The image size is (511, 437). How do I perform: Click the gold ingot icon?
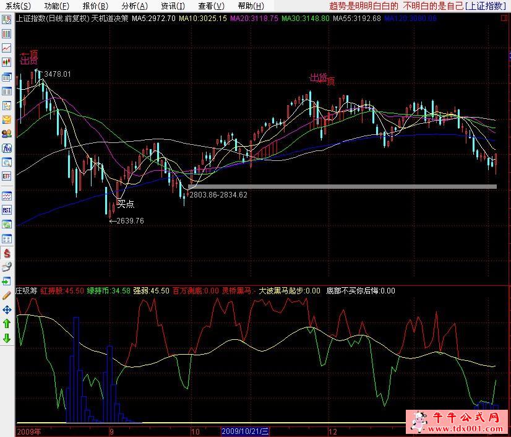[7, 119]
